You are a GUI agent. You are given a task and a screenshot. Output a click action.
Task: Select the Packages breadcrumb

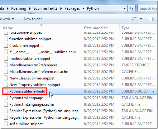[72, 8]
